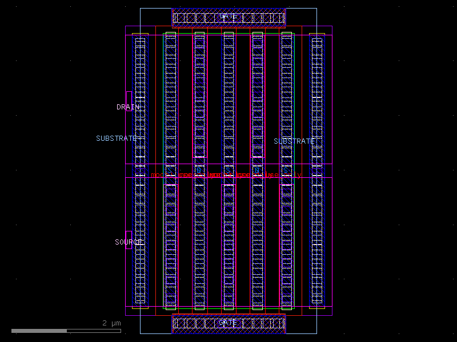Click the DRAIN text label

pos(126,105)
